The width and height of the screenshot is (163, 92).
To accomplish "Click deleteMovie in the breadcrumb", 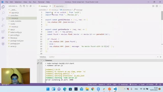I will (67, 10).
